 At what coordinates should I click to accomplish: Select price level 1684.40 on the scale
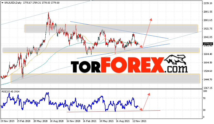pyautogui.click(x=208, y=54)
